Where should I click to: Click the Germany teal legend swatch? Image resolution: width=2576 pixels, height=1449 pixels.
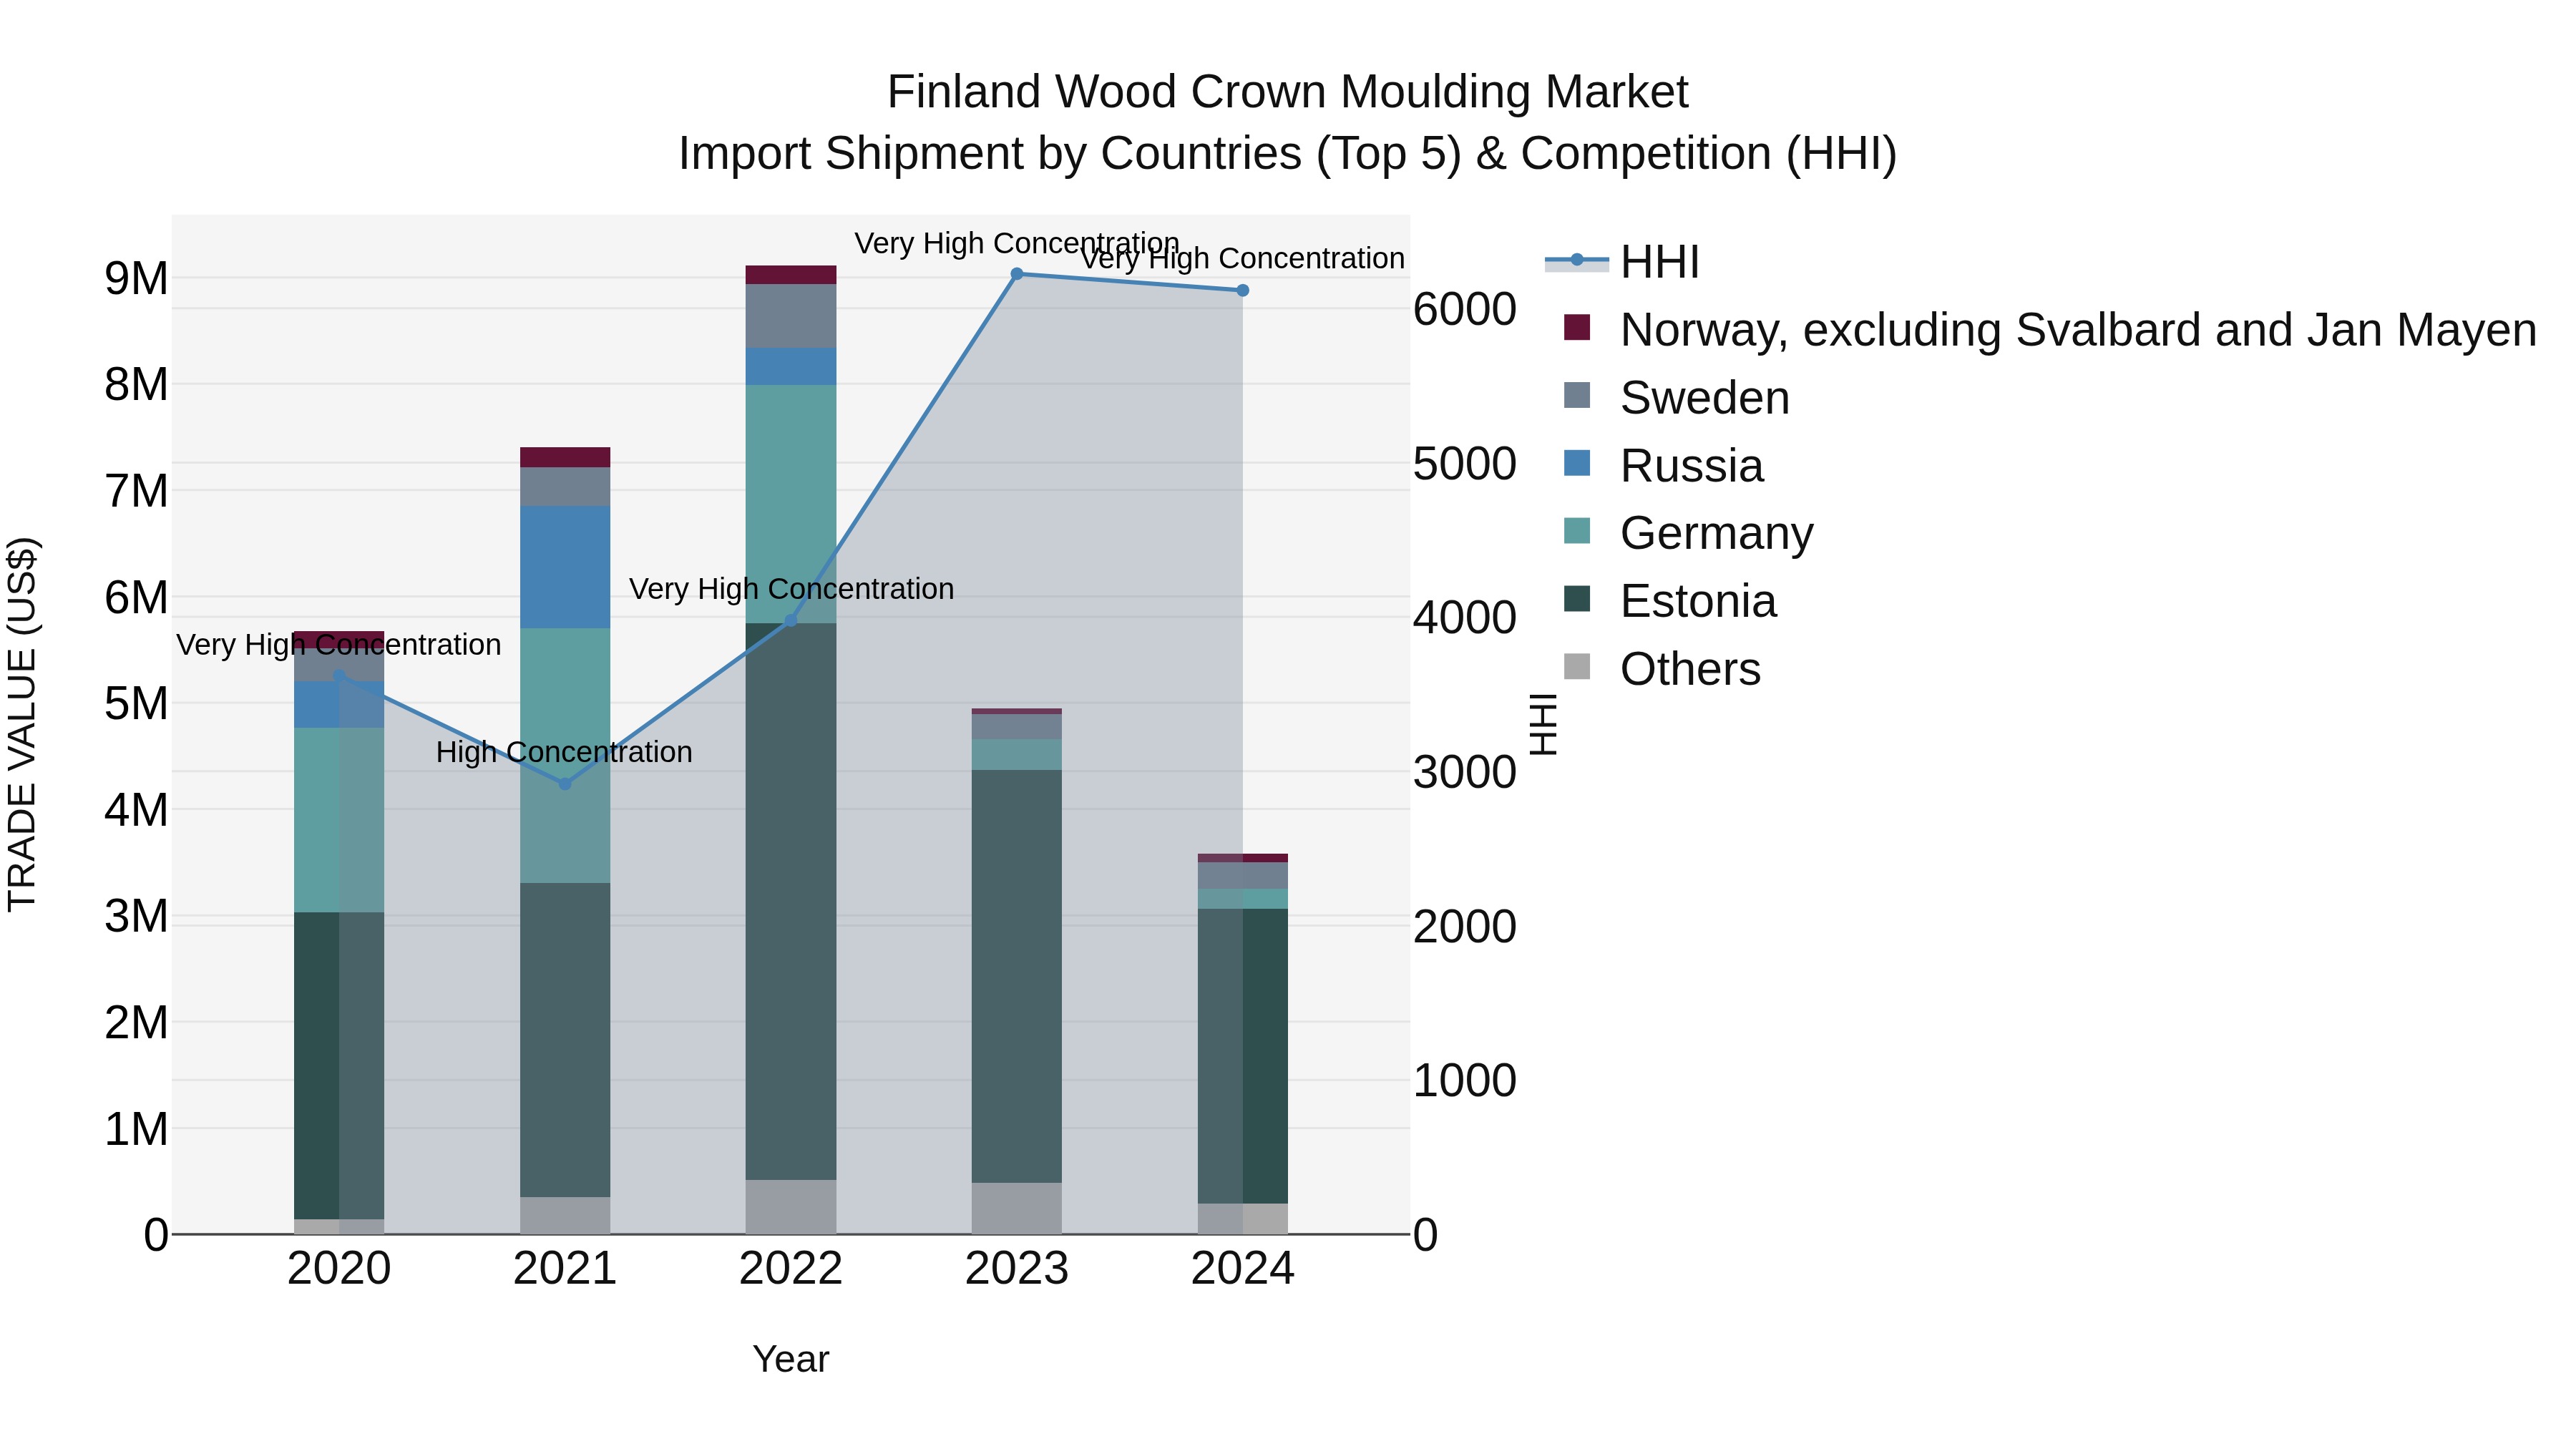[x=1577, y=530]
